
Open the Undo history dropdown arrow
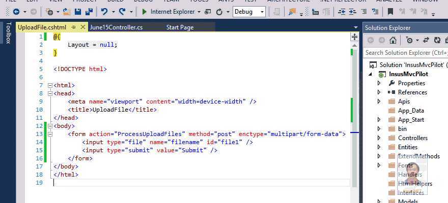(113, 12)
